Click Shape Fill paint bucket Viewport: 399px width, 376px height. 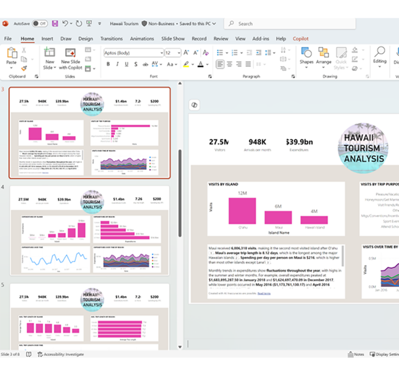(355, 50)
